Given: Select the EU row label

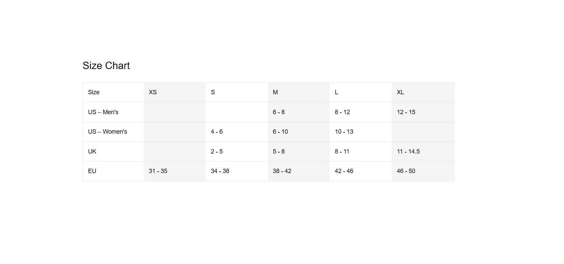Looking at the screenshot, I should (92, 171).
